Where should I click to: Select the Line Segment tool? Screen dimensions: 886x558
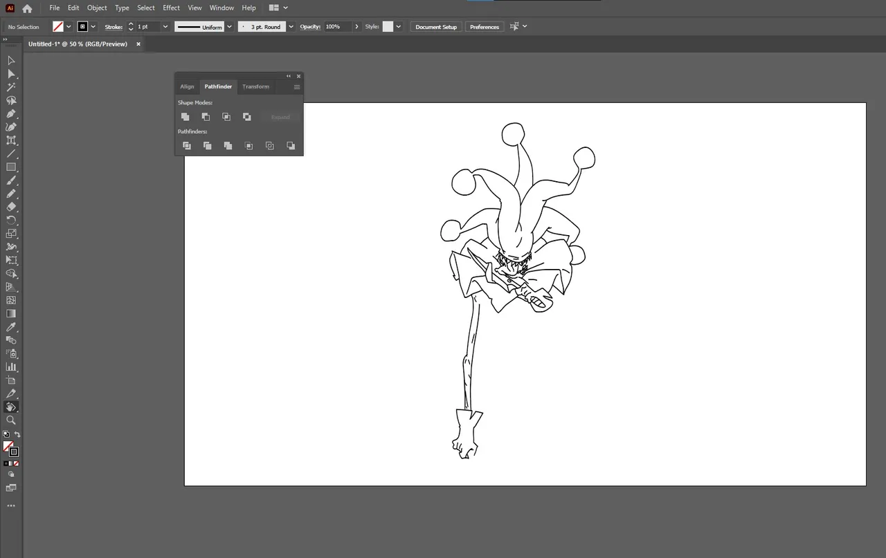[x=11, y=154]
